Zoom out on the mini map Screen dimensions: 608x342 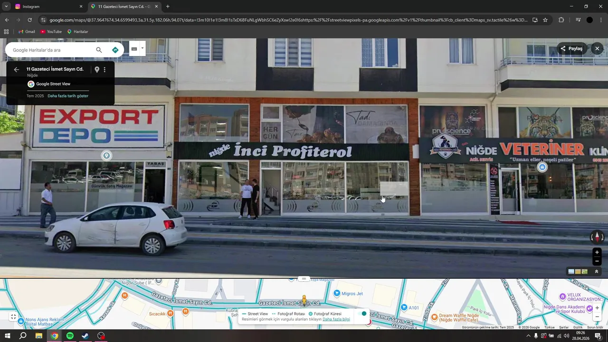click(597, 317)
